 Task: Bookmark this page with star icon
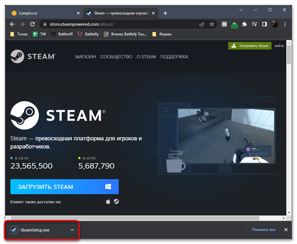(212, 24)
